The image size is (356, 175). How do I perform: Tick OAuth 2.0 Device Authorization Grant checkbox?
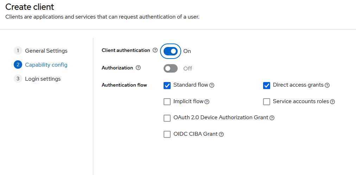tap(167, 118)
